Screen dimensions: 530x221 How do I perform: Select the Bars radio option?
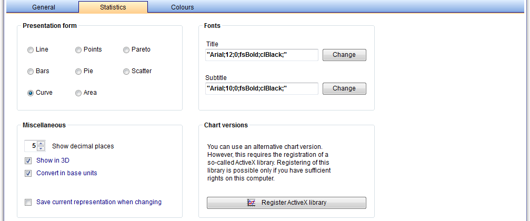click(x=31, y=72)
